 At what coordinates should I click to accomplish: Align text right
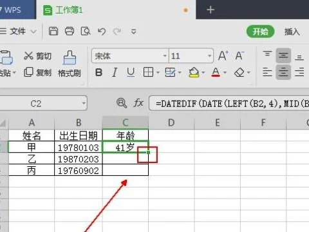pos(299,72)
